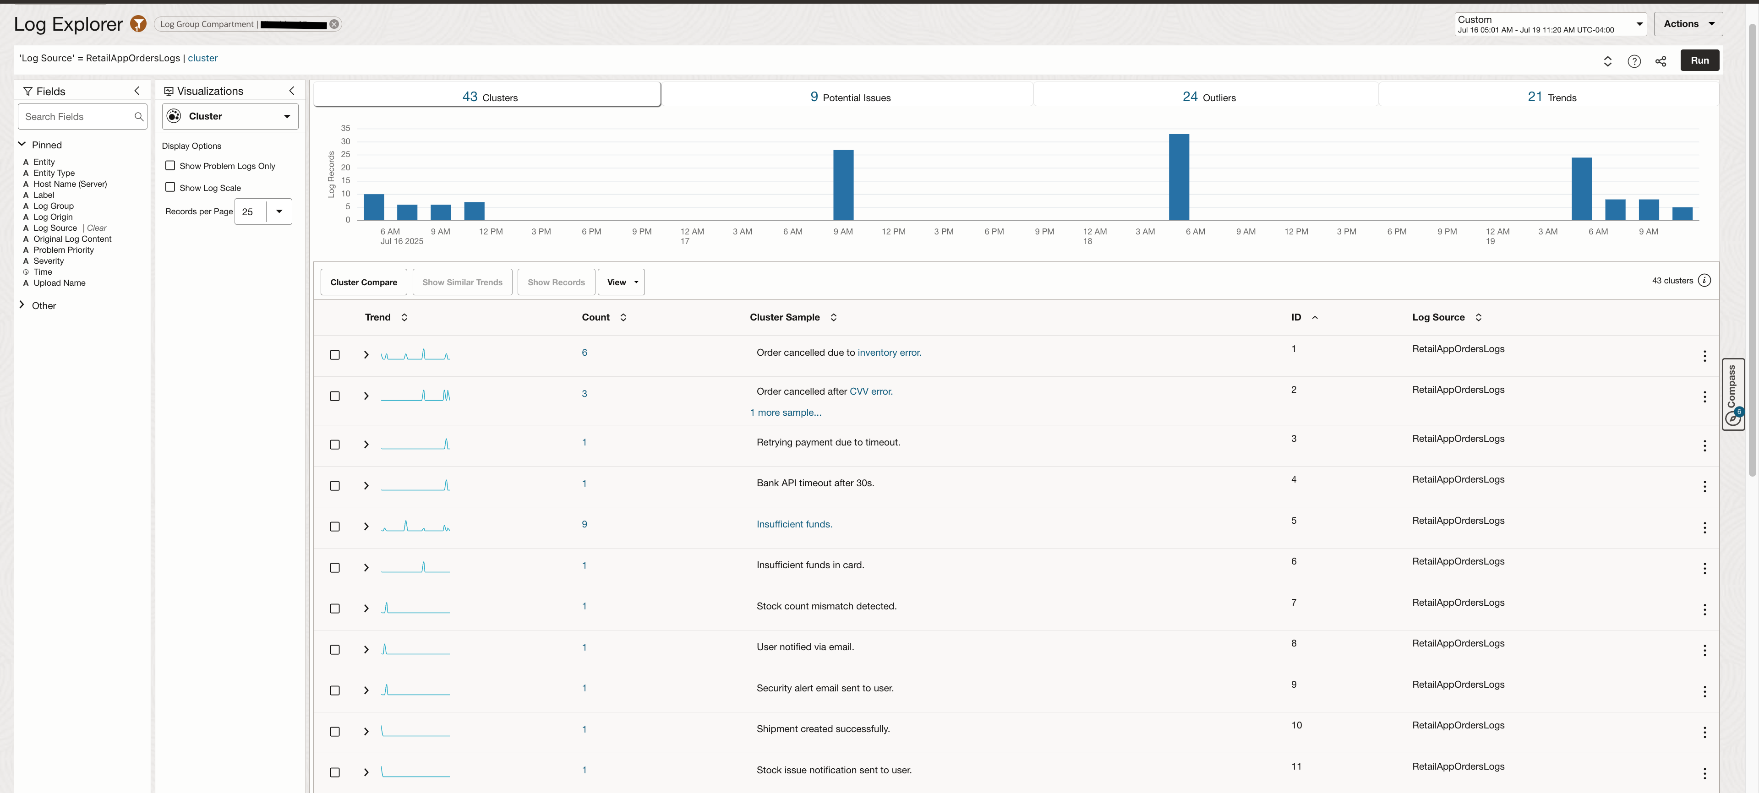Enable Show Problem Logs Only checkbox
Image resolution: width=1759 pixels, height=793 pixels.
point(170,166)
